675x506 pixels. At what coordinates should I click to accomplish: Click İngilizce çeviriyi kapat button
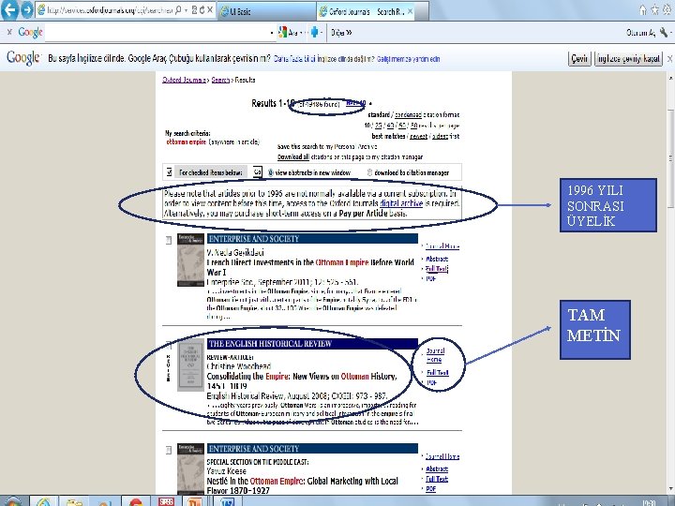point(628,58)
